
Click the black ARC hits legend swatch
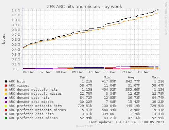(x=6, y=81)
